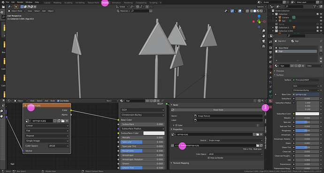Hide the Sun object in outliner
324x173 pixels.
tap(321, 21)
